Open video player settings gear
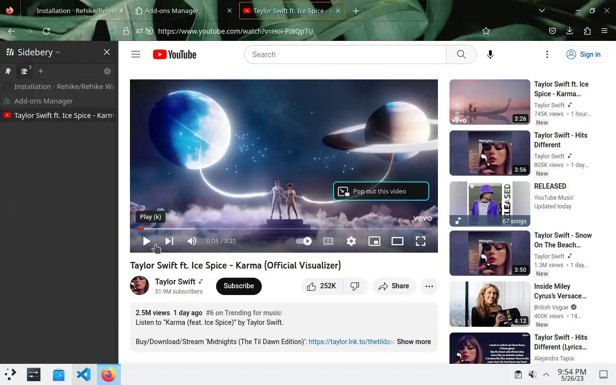Image resolution: width=616 pixels, height=385 pixels. point(351,241)
